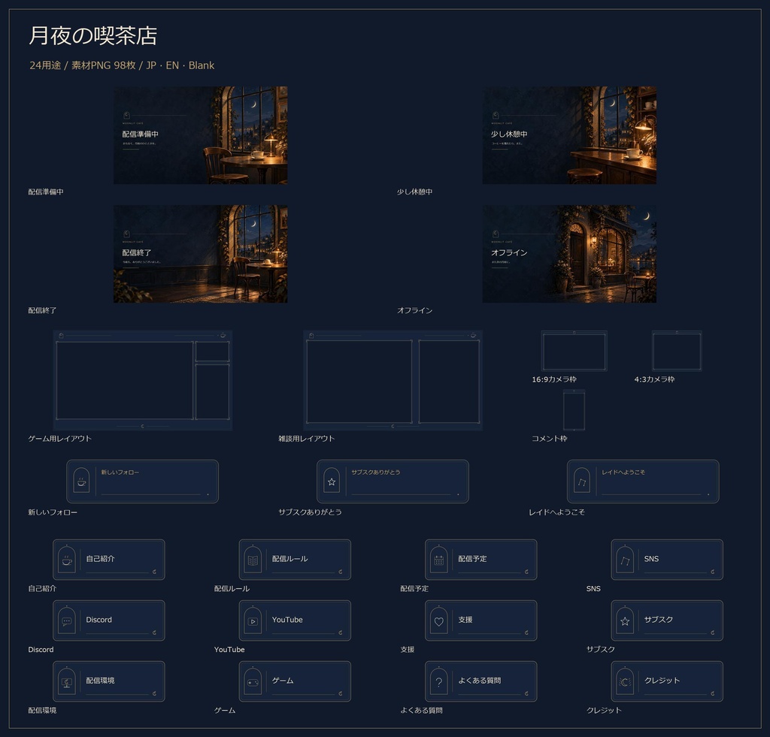Click the caption '少し休憩中' below second scene
770x737 pixels.
414,192
